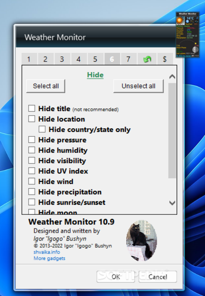Check Hide country/state only option
Image resolution: width=205 pixels, height=296 pixels.
(x=42, y=129)
